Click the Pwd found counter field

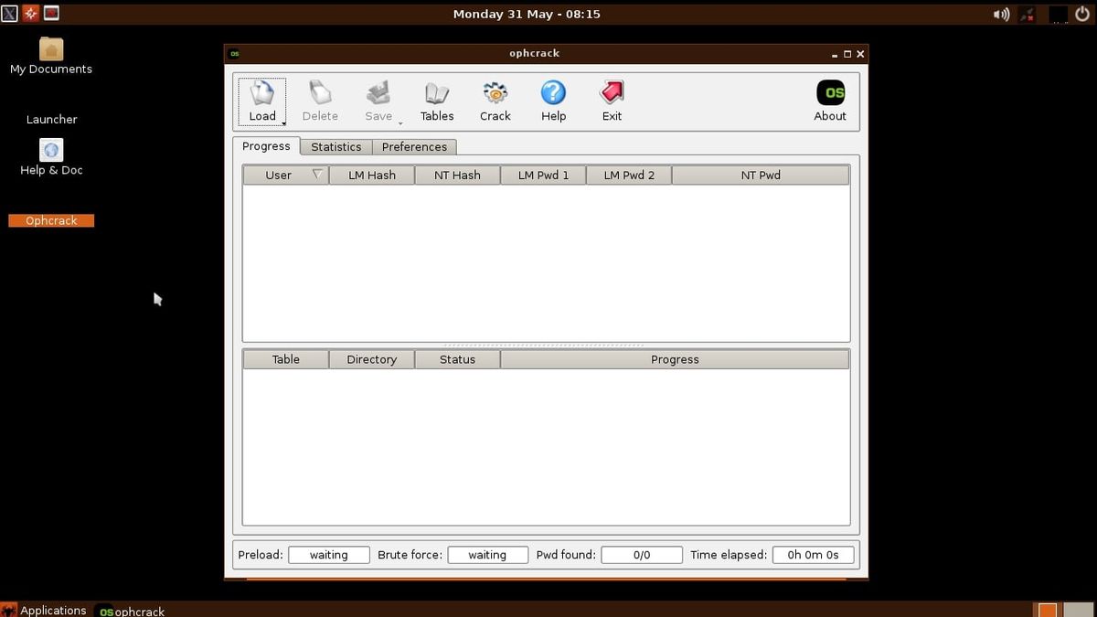[x=641, y=554]
